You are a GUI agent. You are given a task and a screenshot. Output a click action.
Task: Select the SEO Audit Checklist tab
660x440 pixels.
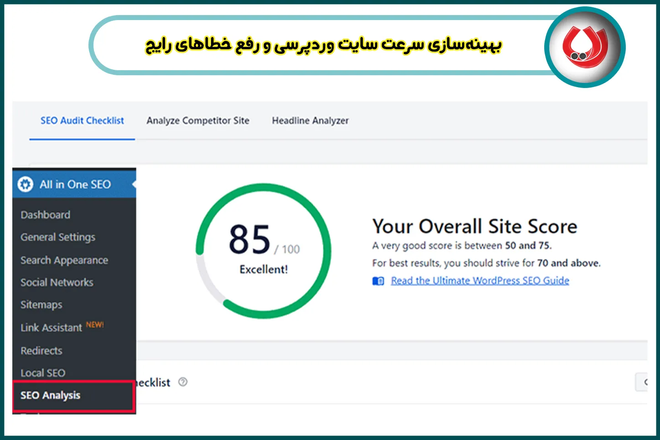[x=82, y=120]
